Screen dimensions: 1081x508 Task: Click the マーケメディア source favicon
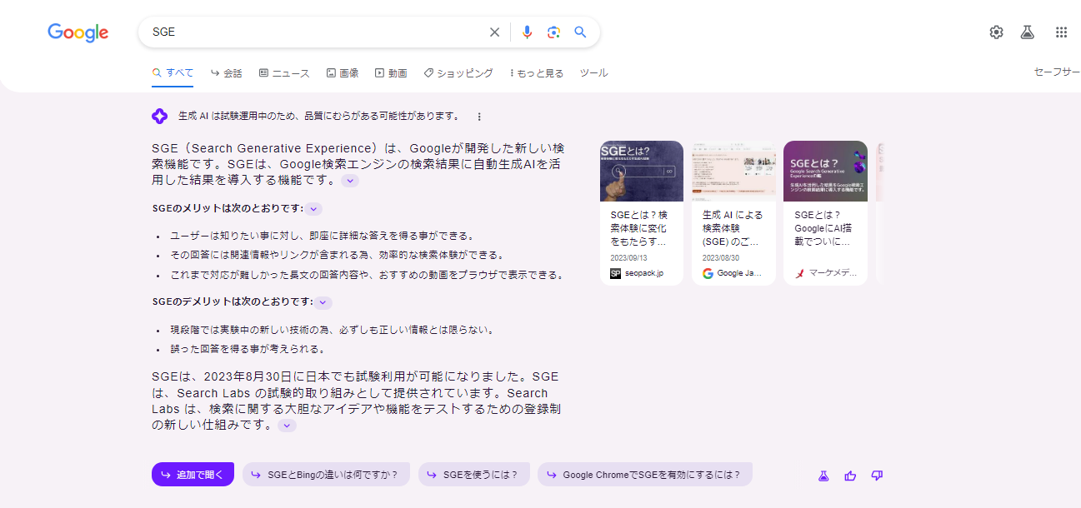pyautogui.click(x=800, y=273)
